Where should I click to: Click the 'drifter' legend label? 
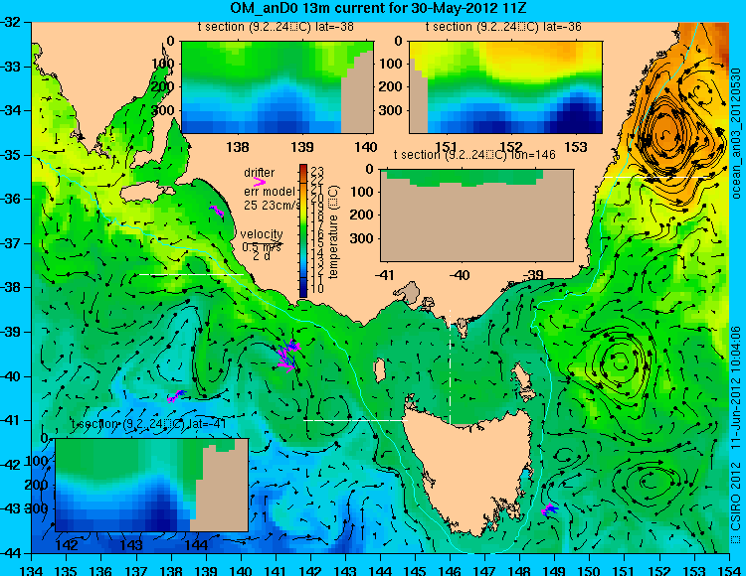tap(260, 173)
